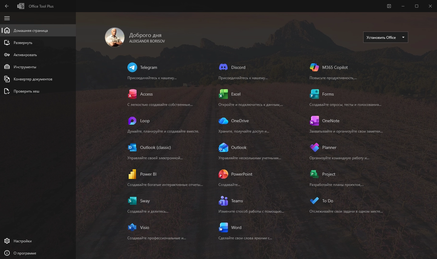Open the To Do label
Image resolution: width=437 pixels, height=259 pixels.
(328, 201)
